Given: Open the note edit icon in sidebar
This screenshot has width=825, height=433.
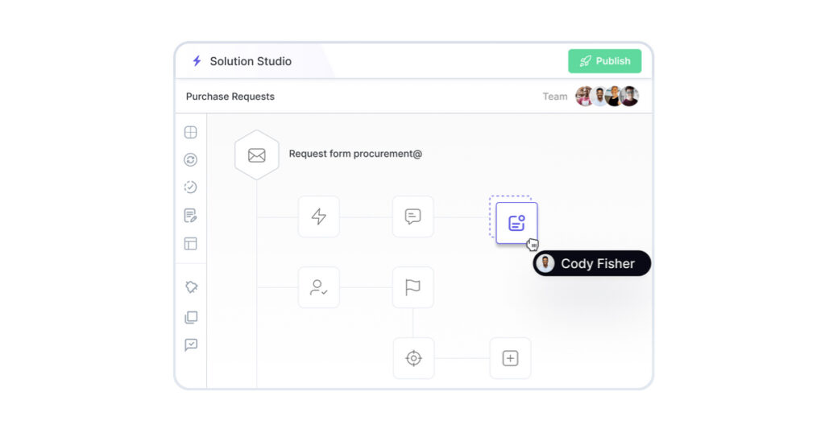Looking at the screenshot, I should [x=191, y=215].
